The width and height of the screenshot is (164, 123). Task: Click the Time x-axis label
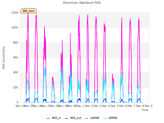(x=145, y=110)
